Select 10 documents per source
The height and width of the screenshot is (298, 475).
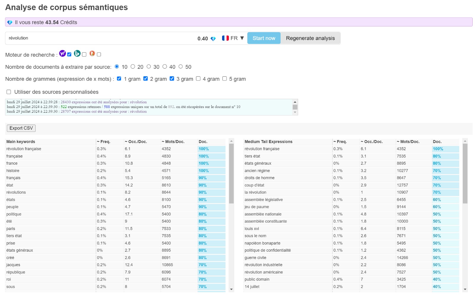[117, 66]
